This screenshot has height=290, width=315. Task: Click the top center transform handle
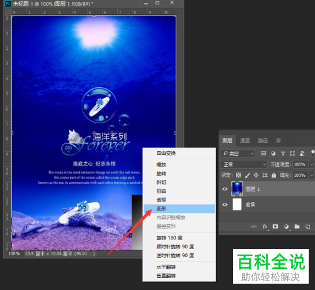coord(94,16)
